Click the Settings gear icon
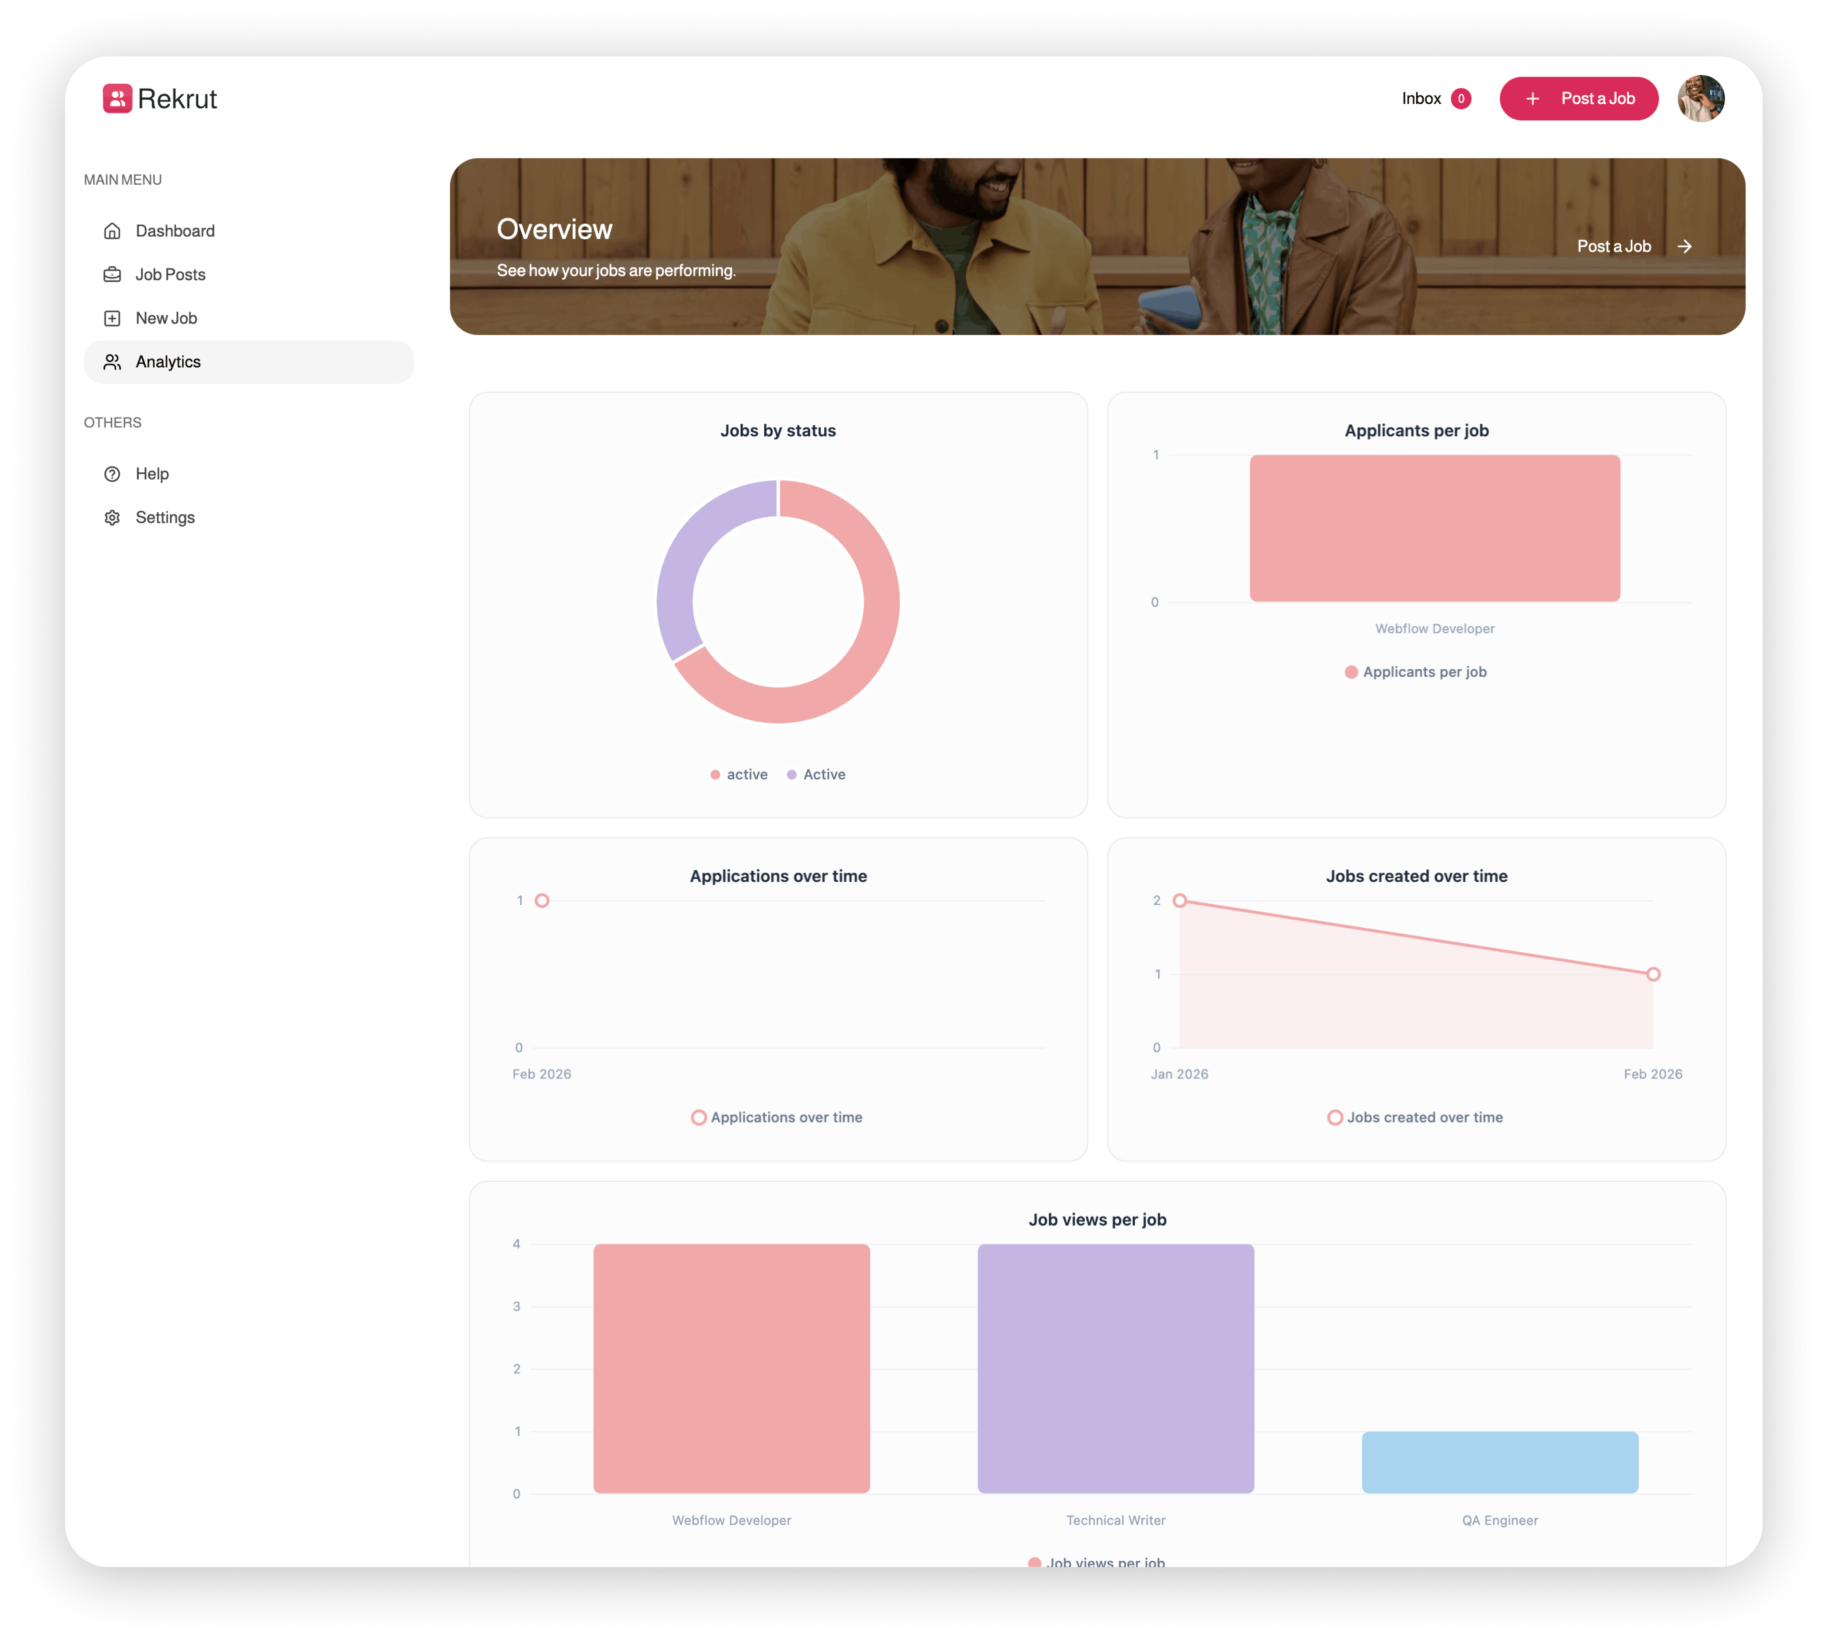Viewport: 1828px width, 1641px height. tap(112, 517)
